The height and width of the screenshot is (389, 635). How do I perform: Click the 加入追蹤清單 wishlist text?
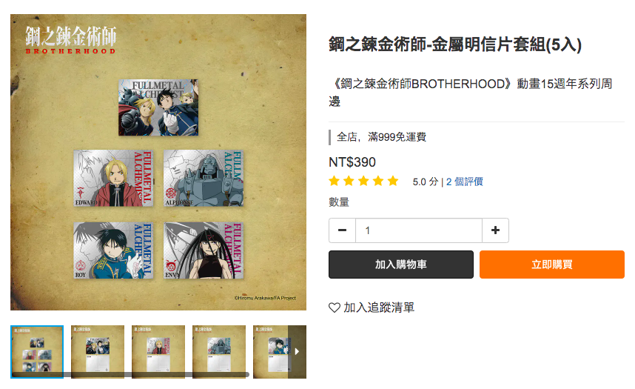pos(379,308)
